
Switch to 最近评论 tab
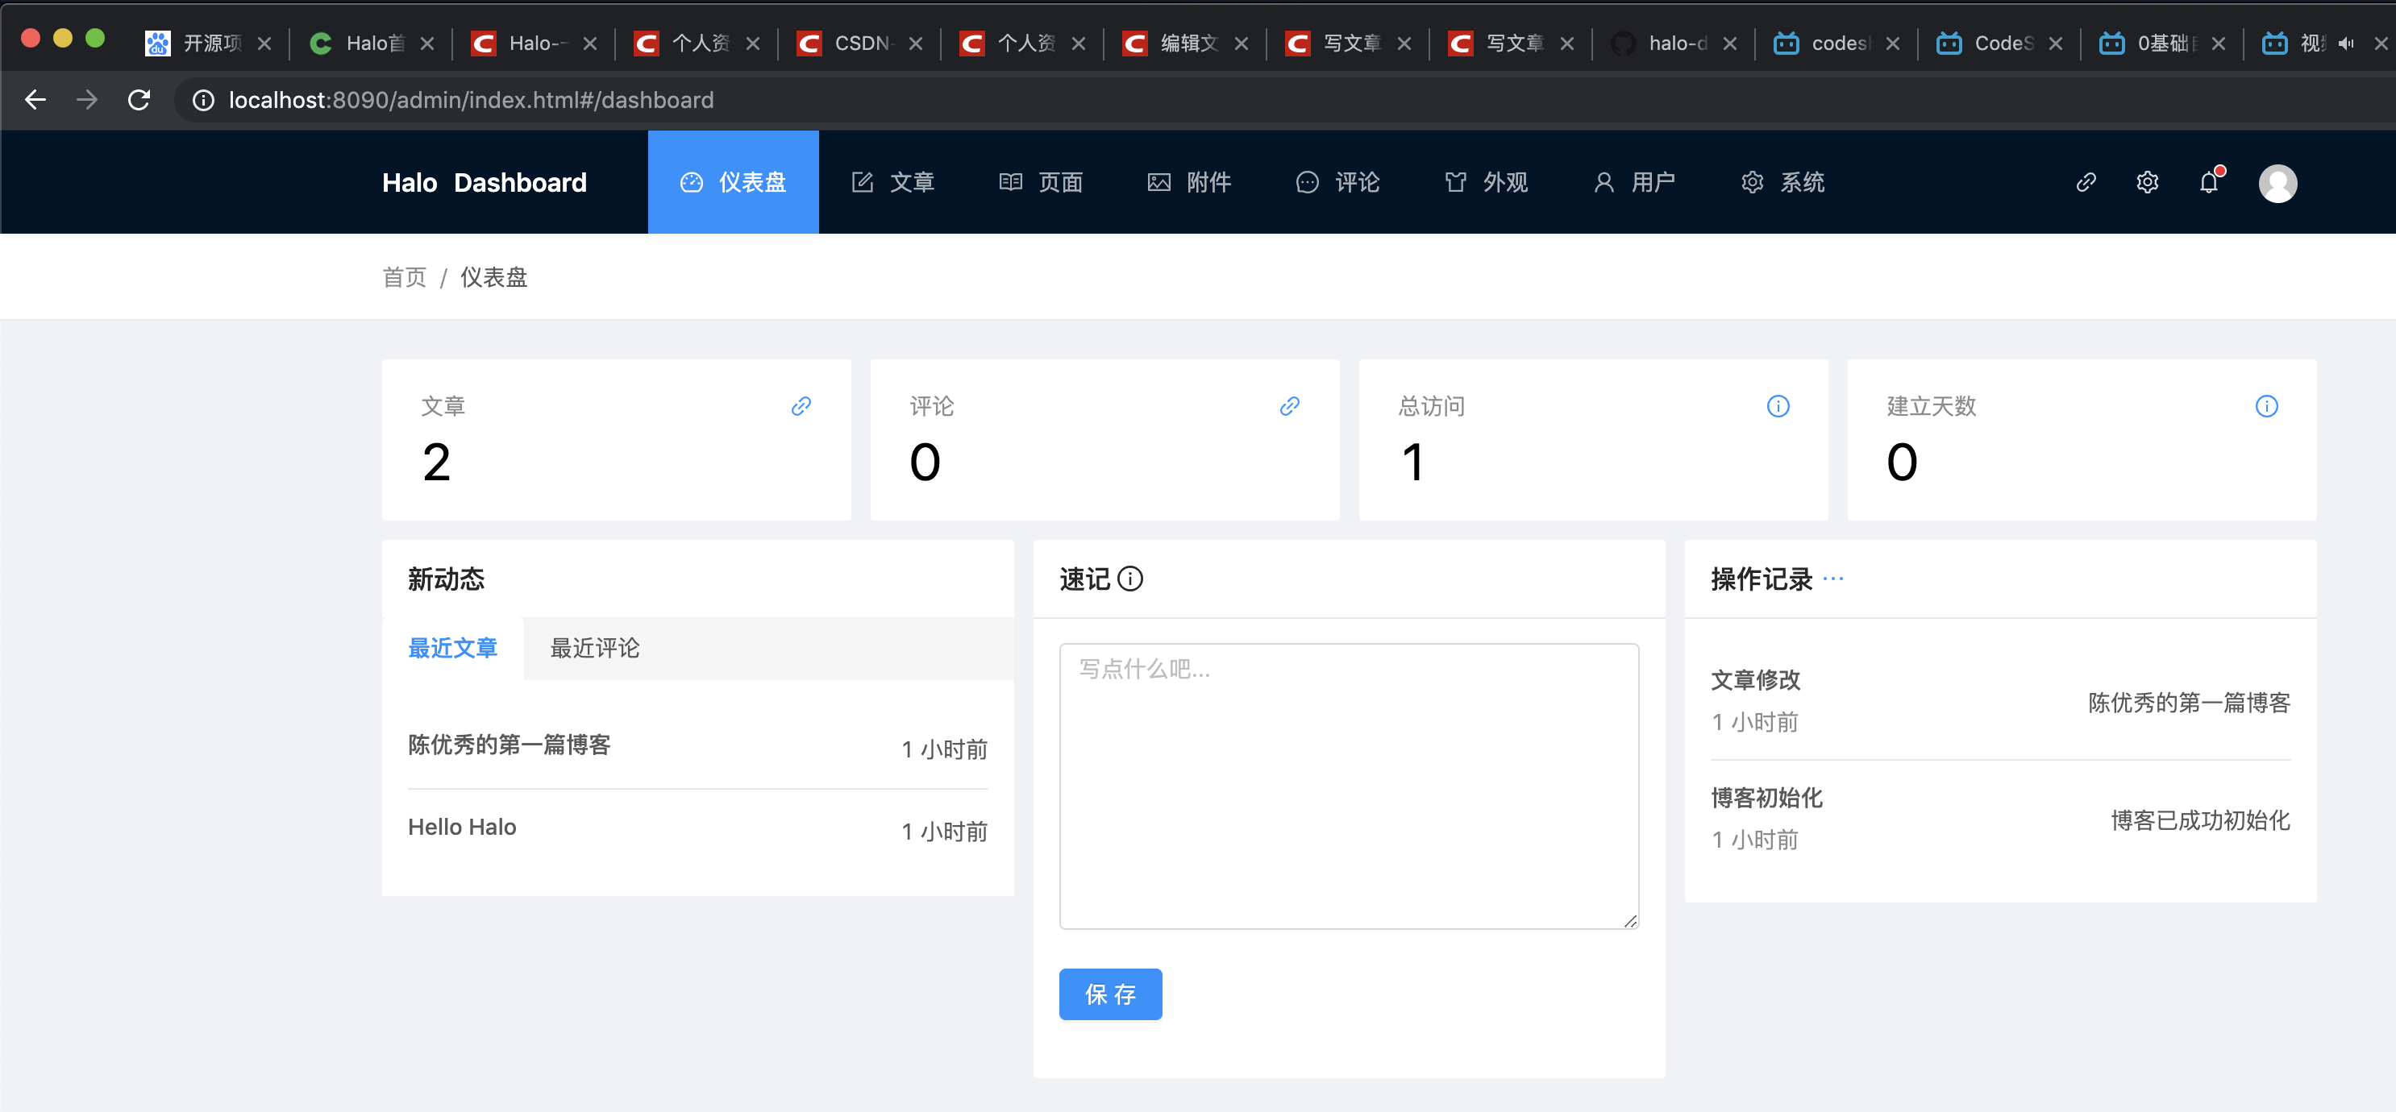click(x=594, y=648)
